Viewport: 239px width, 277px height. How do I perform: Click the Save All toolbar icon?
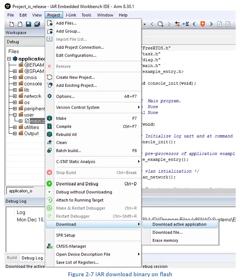tap(37, 24)
